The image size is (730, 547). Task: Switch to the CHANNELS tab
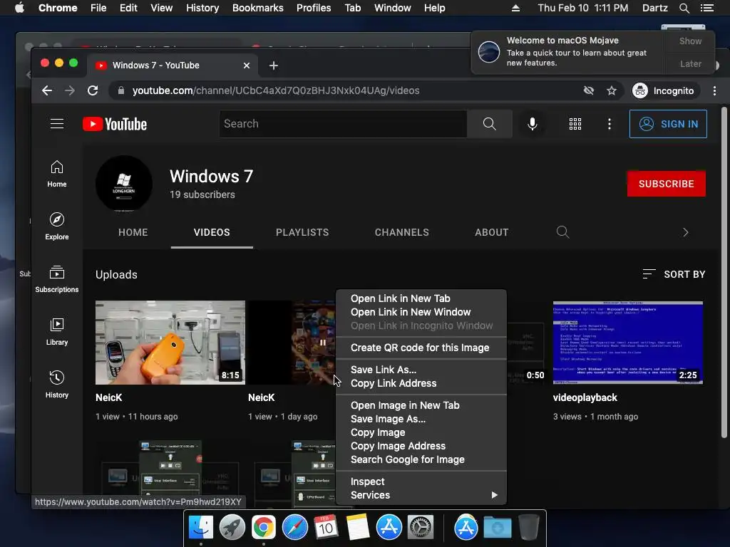tap(402, 232)
